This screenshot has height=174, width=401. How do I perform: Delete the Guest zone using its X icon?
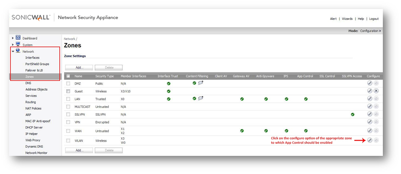pyautogui.click(x=376, y=91)
